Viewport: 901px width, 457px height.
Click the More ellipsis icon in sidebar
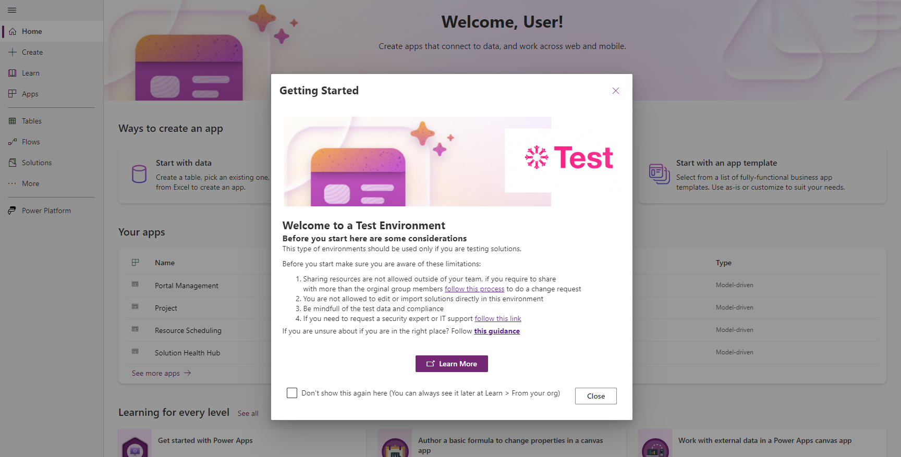[x=13, y=183]
